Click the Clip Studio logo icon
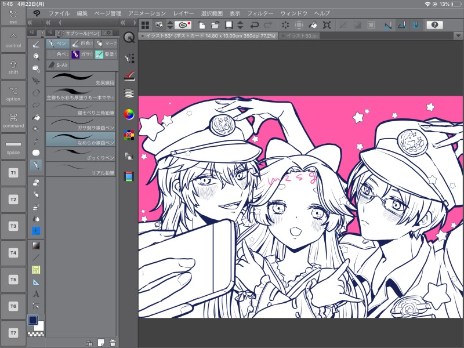Image resolution: width=464 pixels, height=348 pixels. (37, 13)
